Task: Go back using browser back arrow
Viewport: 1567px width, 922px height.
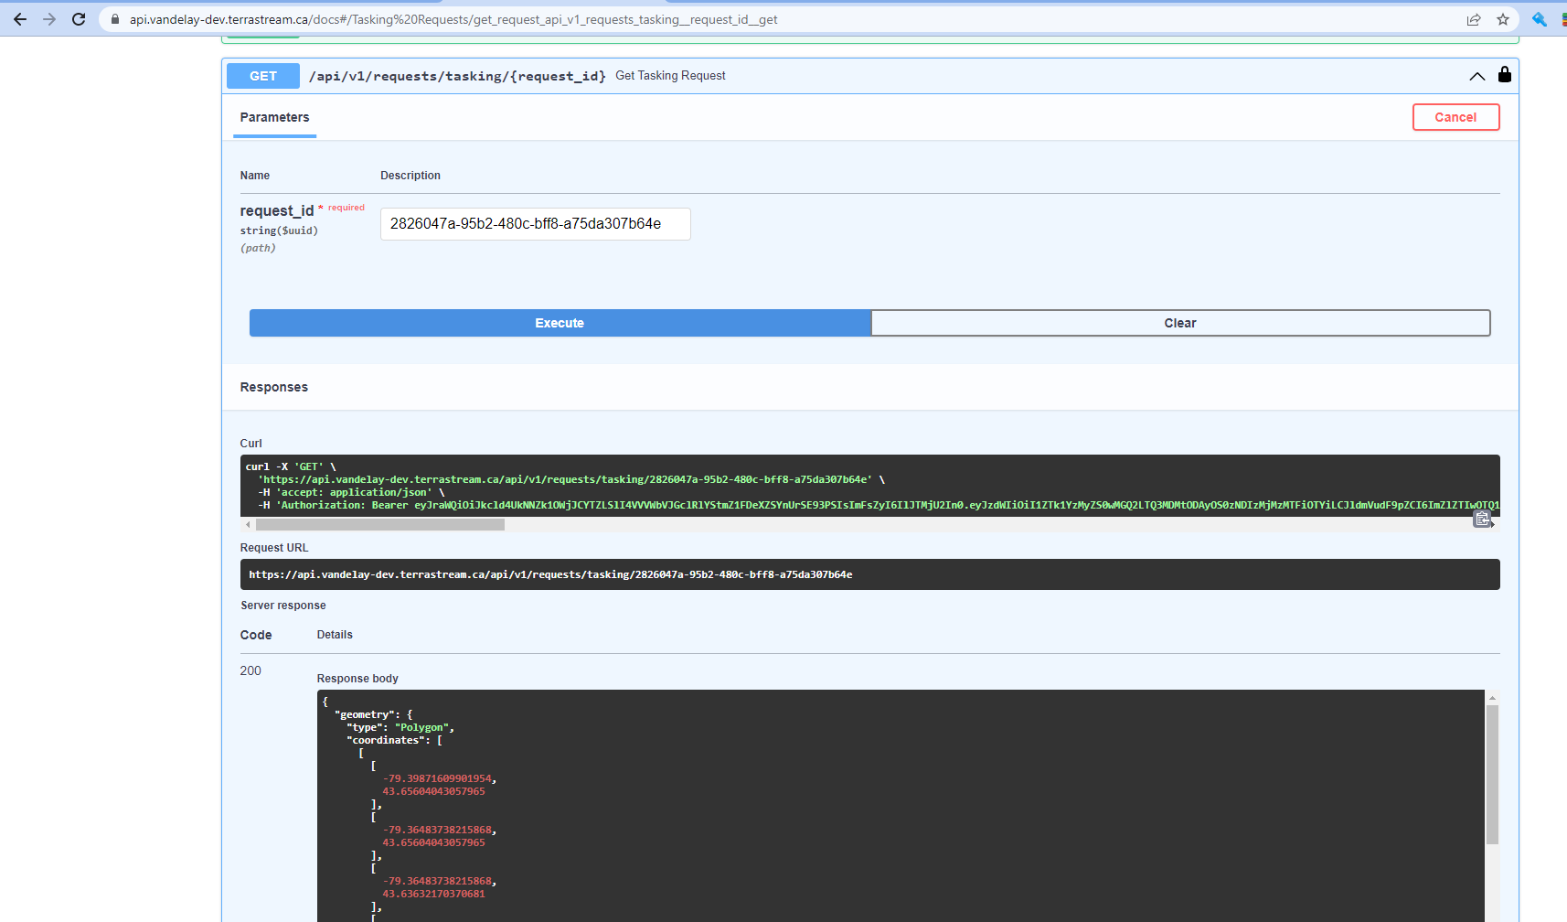Action: coord(20,19)
